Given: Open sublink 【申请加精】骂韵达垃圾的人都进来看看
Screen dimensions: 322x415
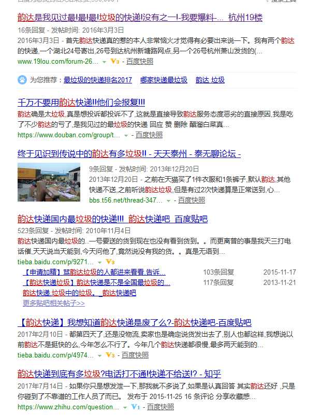Looking at the screenshot, I should tap(94, 272).
